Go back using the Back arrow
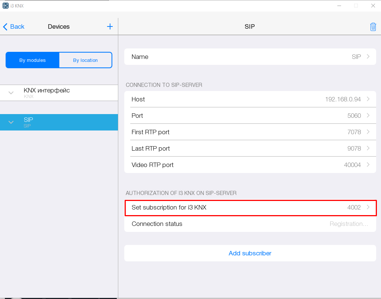Viewport: 381px width, 299px height. pyautogui.click(x=14, y=26)
